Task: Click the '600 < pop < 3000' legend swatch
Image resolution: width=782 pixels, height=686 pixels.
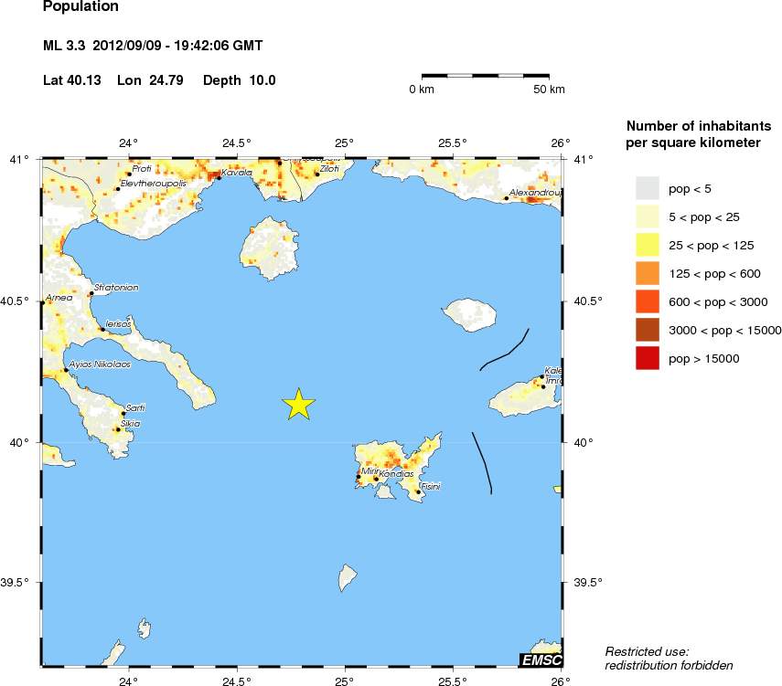Action: 648,301
